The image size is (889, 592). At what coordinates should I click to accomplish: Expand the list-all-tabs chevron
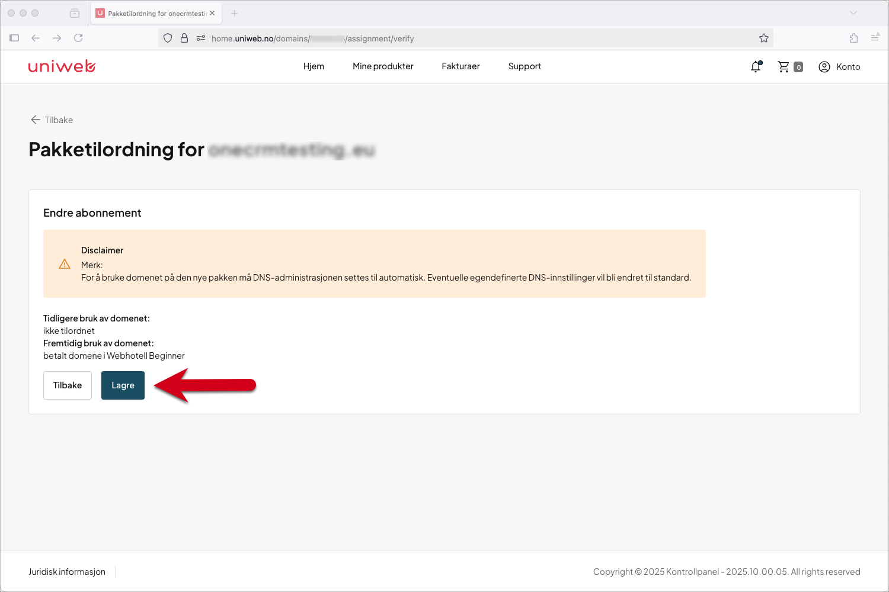[853, 13]
